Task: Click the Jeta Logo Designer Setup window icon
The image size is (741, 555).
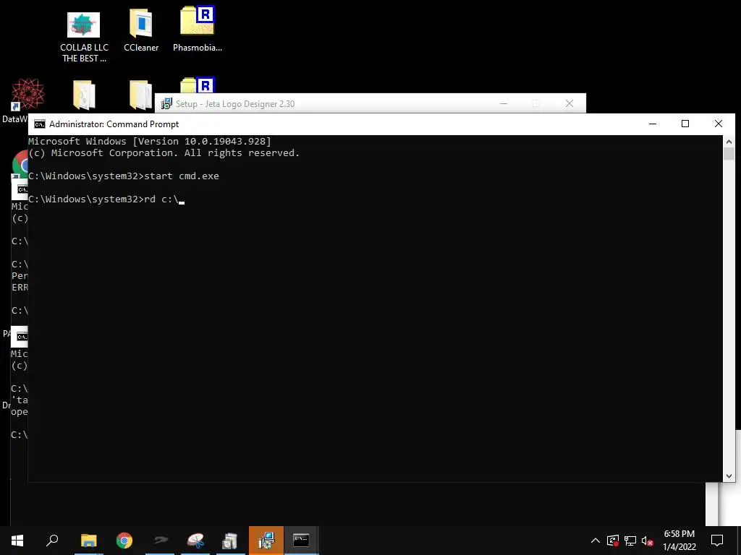Action: tap(166, 103)
